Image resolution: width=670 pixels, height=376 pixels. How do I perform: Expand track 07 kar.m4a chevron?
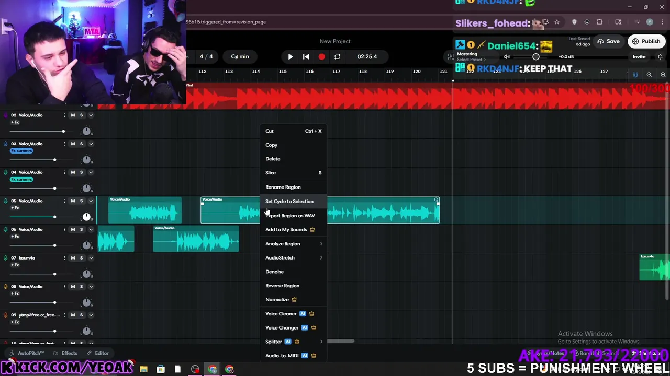point(91,258)
